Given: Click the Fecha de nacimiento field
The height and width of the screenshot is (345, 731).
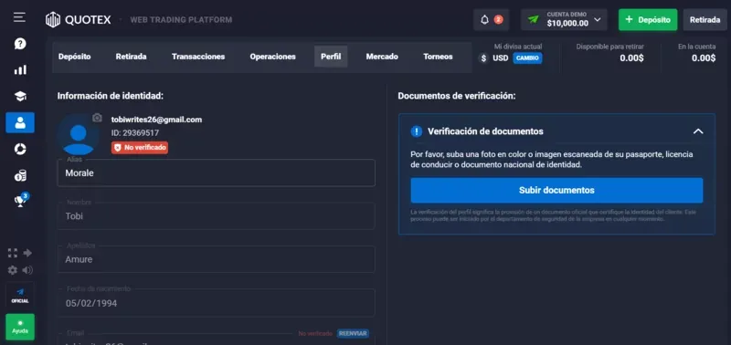Looking at the screenshot, I should click(x=216, y=303).
